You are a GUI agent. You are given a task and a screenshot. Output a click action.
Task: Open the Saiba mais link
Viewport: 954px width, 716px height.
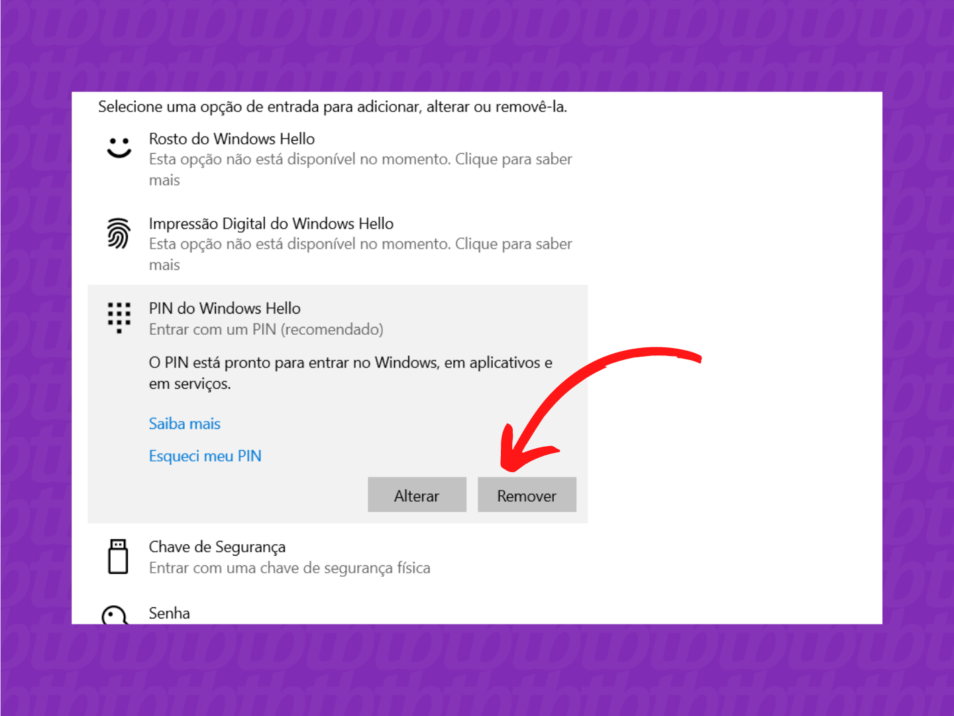click(184, 423)
